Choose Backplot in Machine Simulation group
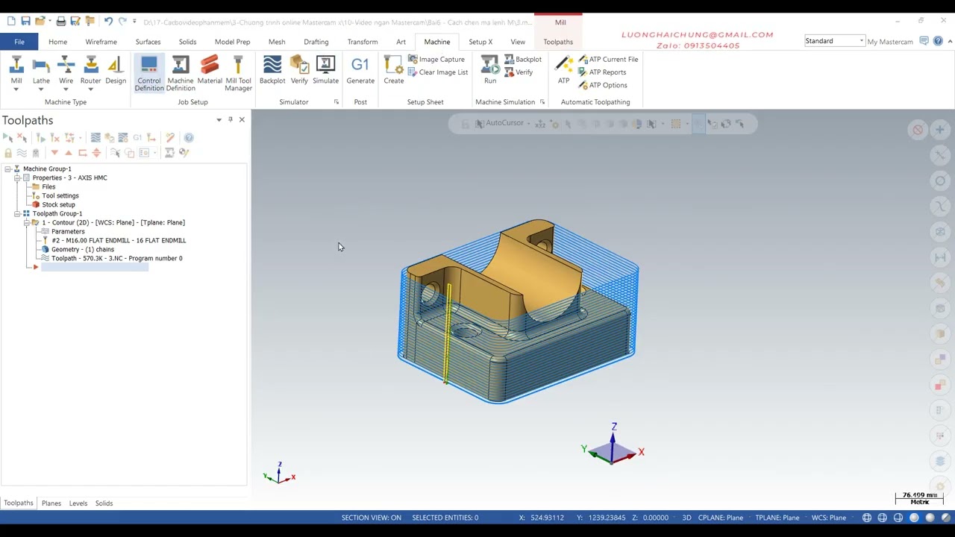The width and height of the screenshot is (955, 537). pyautogui.click(x=522, y=60)
